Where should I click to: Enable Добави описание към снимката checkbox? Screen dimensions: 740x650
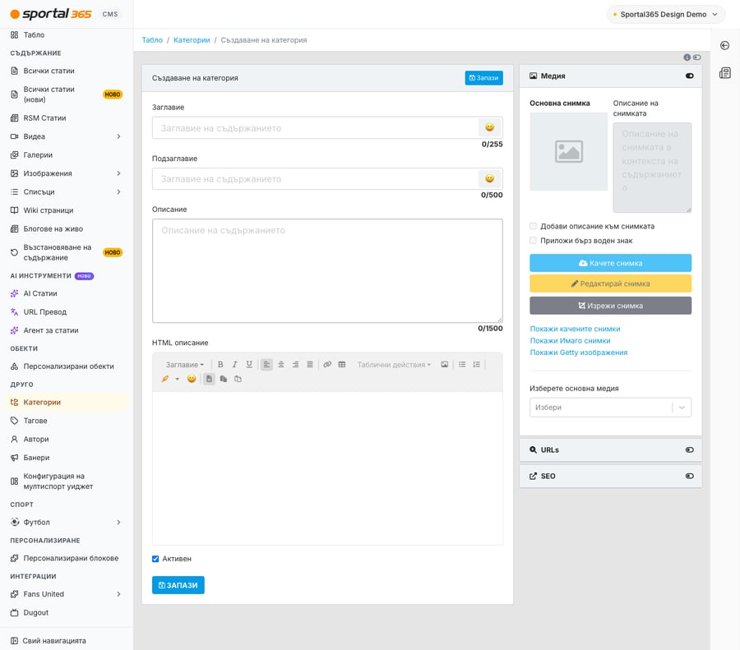click(534, 227)
